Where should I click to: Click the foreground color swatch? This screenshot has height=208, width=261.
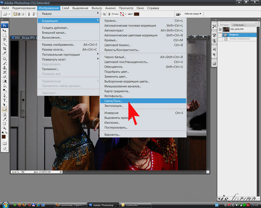point(4,136)
